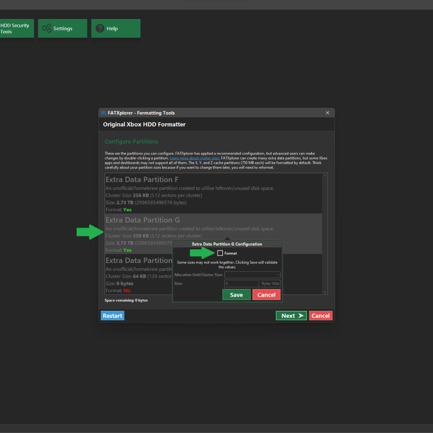Cancel the HDD Formatter wizard
Viewport: 433px width, 433px height.
(x=321, y=316)
